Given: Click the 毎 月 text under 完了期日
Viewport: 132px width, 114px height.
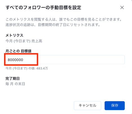Looking at the screenshot, I should point(9,84).
